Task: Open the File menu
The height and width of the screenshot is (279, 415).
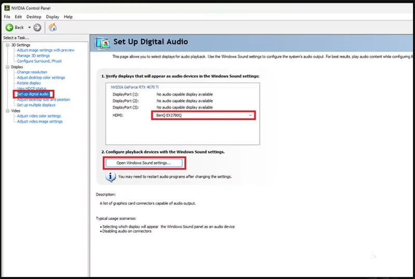Action: [x=8, y=17]
